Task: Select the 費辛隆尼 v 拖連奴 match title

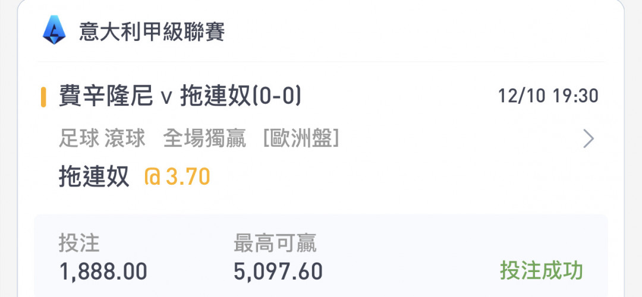Action: point(180,97)
